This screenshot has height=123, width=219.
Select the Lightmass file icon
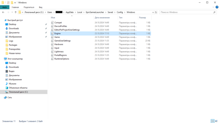(x=52, y=51)
